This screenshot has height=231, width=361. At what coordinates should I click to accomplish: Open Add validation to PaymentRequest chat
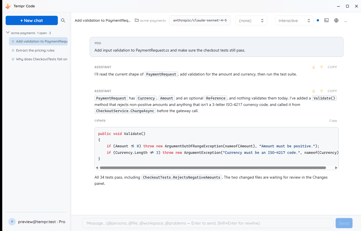(38, 41)
